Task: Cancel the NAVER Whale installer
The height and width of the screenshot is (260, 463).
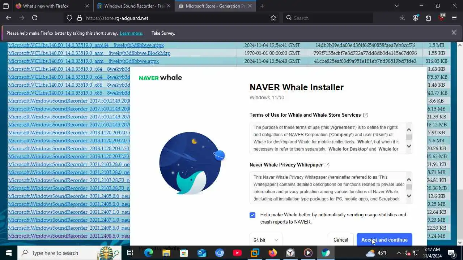Action: 341,240
